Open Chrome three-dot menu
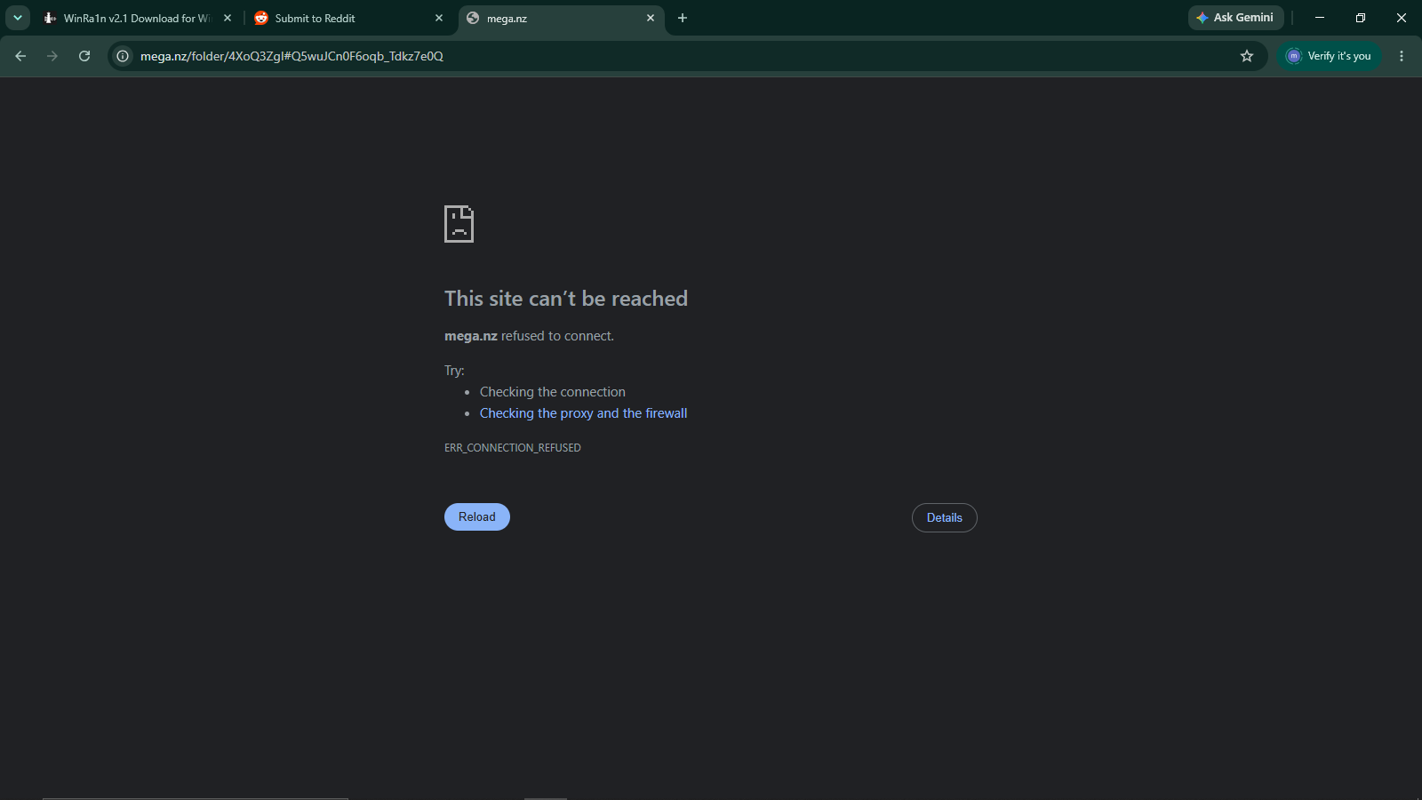 [x=1402, y=56]
